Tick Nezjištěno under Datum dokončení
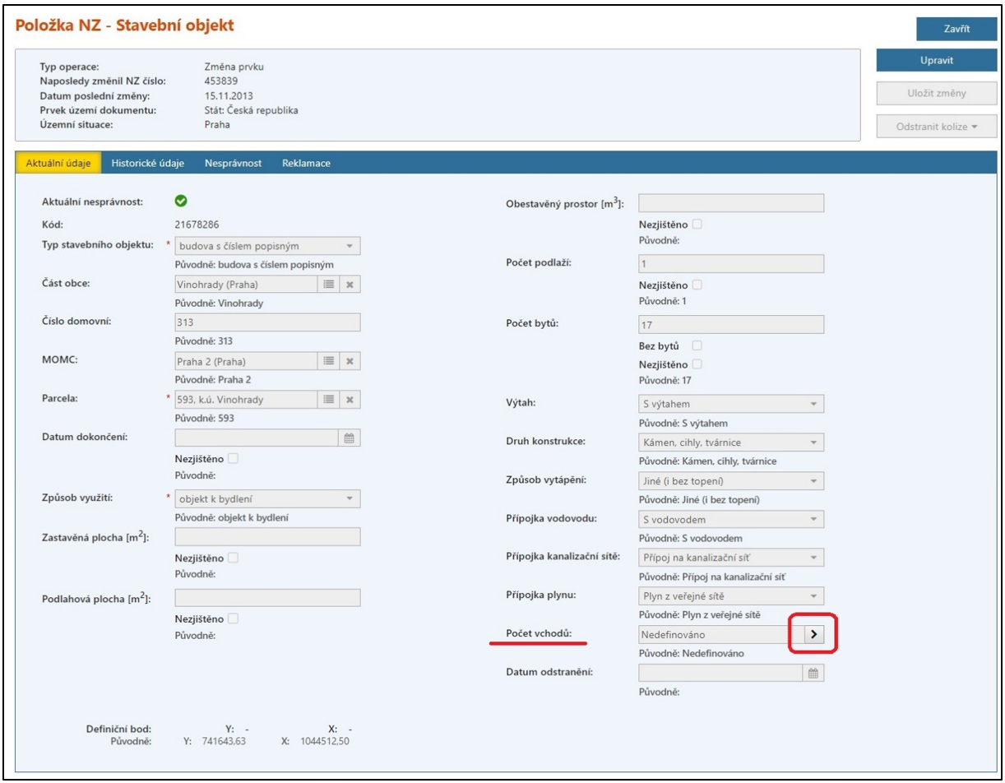Image resolution: width=1005 pixels, height=783 pixels. click(233, 459)
